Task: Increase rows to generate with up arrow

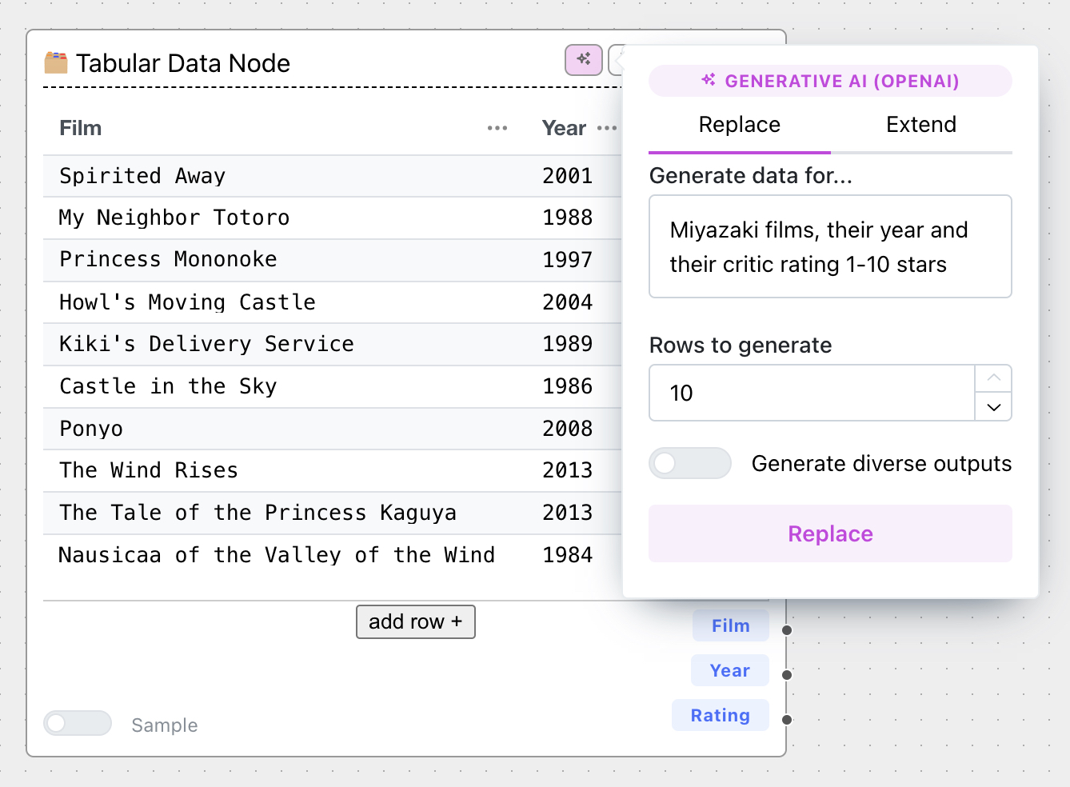Action: [993, 378]
